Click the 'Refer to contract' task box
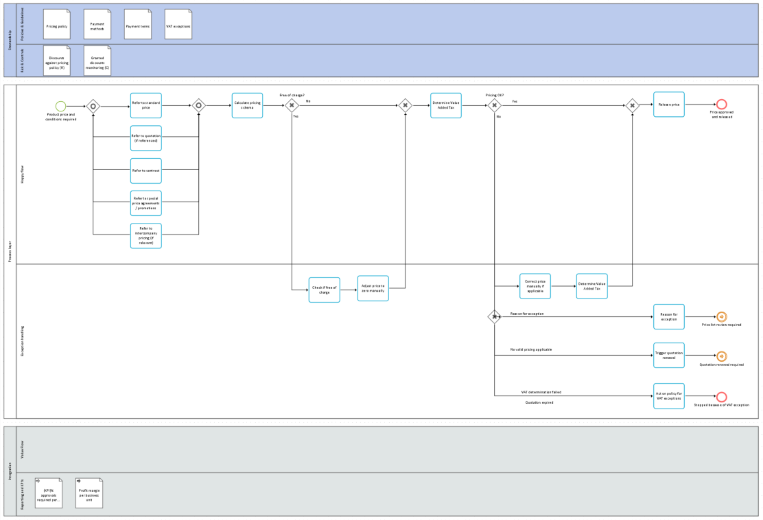 146,171
